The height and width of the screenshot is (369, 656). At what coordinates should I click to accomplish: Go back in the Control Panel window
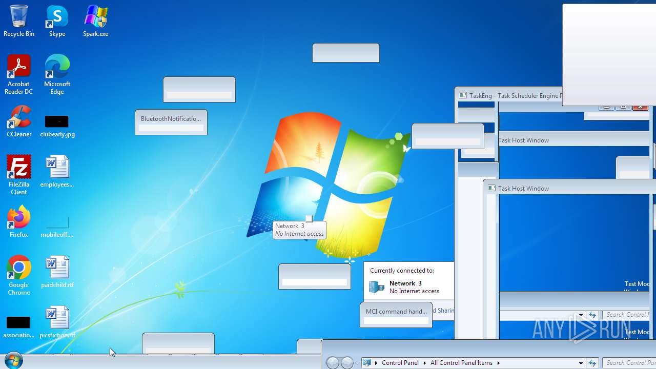click(333, 363)
